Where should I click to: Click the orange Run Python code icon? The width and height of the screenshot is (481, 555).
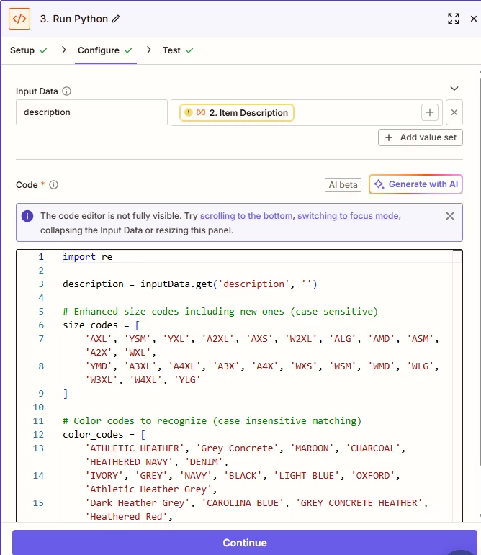coord(19,19)
